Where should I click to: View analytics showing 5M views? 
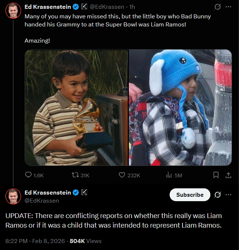169,175
